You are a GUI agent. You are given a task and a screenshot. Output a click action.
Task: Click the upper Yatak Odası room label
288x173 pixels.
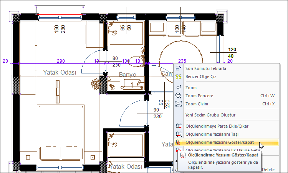pos(60,72)
